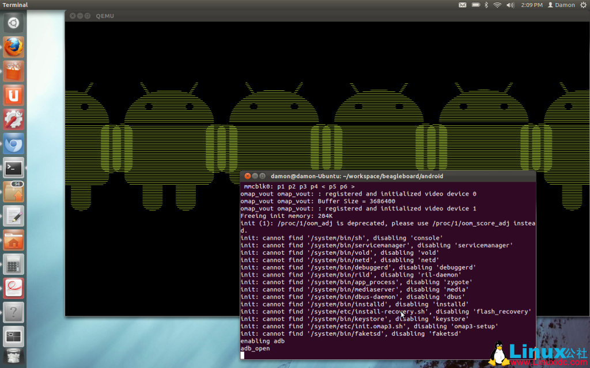Mute sound via the speaker indicator

(510, 5)
